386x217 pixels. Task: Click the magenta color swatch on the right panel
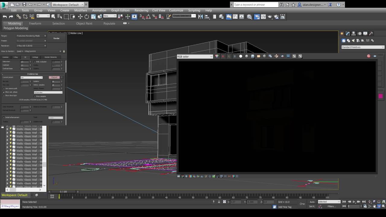tap(381, 96)
